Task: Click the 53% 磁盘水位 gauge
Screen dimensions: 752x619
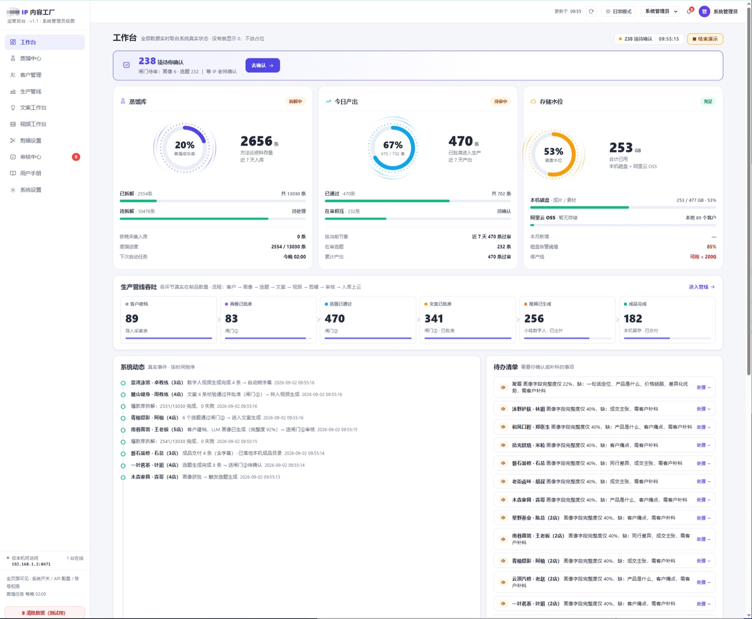Action: pyautogui.click(x=554, y=154)
